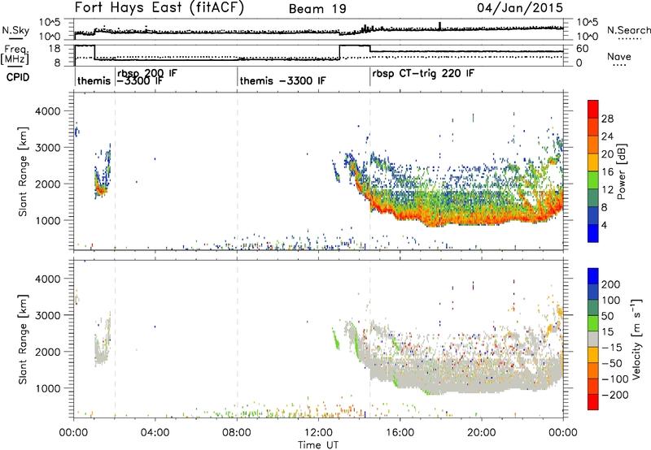This screenshot has height=450, width=651.
Task: Click the 'N.Search' legend label
Action: coord(629,30)
